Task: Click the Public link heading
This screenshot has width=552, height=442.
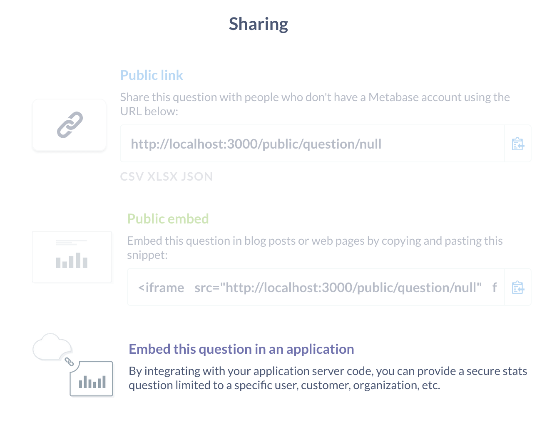Action: tap(152, 75)
